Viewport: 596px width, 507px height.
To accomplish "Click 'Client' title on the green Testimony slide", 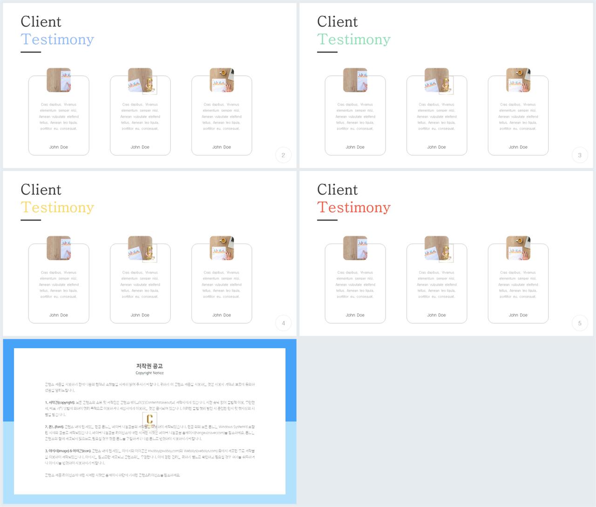I will pyautogui.click(x=338, y=21).
